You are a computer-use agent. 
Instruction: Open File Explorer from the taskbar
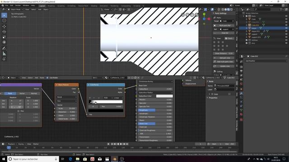[78, 159]
